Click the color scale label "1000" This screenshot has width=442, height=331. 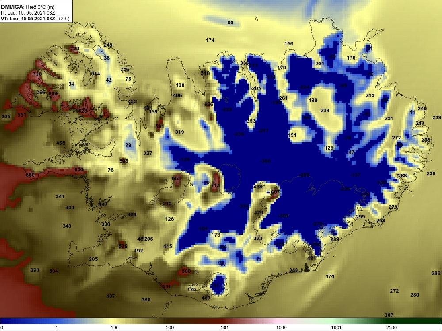tap(281, 327)
